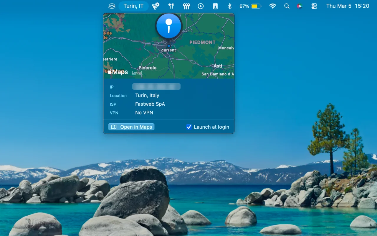Click the 67% battery percentage text

pyautogui.click(x=244, y=6)
